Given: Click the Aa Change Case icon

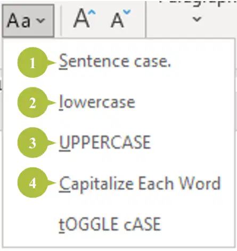Looking at the screenshot, I should pyautogui.click(x=28, y=21).
